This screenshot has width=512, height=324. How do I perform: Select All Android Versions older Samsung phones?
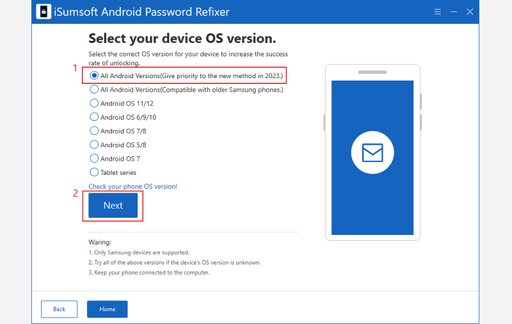coord(186,90)
